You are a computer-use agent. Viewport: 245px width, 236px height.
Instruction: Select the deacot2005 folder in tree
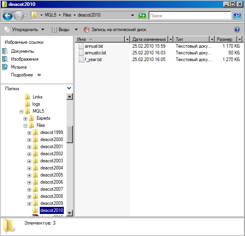tap(51, 175)
